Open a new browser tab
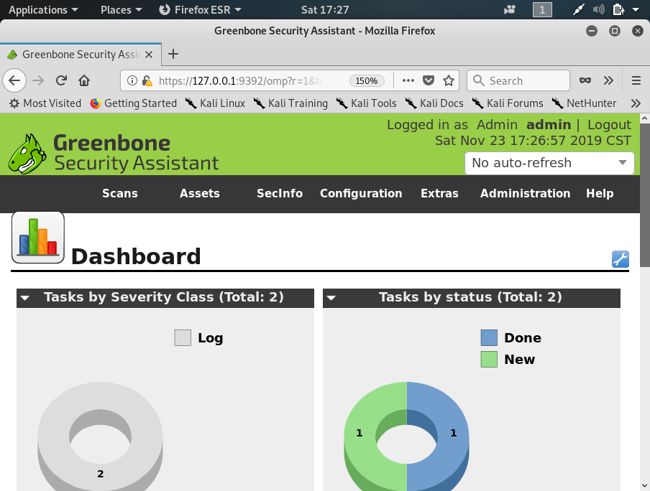 tap(173, 54)
